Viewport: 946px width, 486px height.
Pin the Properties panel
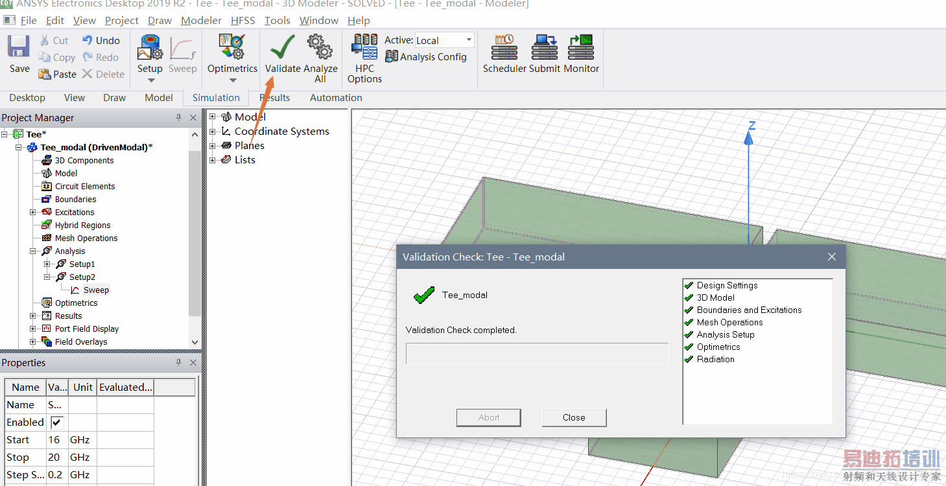coord(178,363)
